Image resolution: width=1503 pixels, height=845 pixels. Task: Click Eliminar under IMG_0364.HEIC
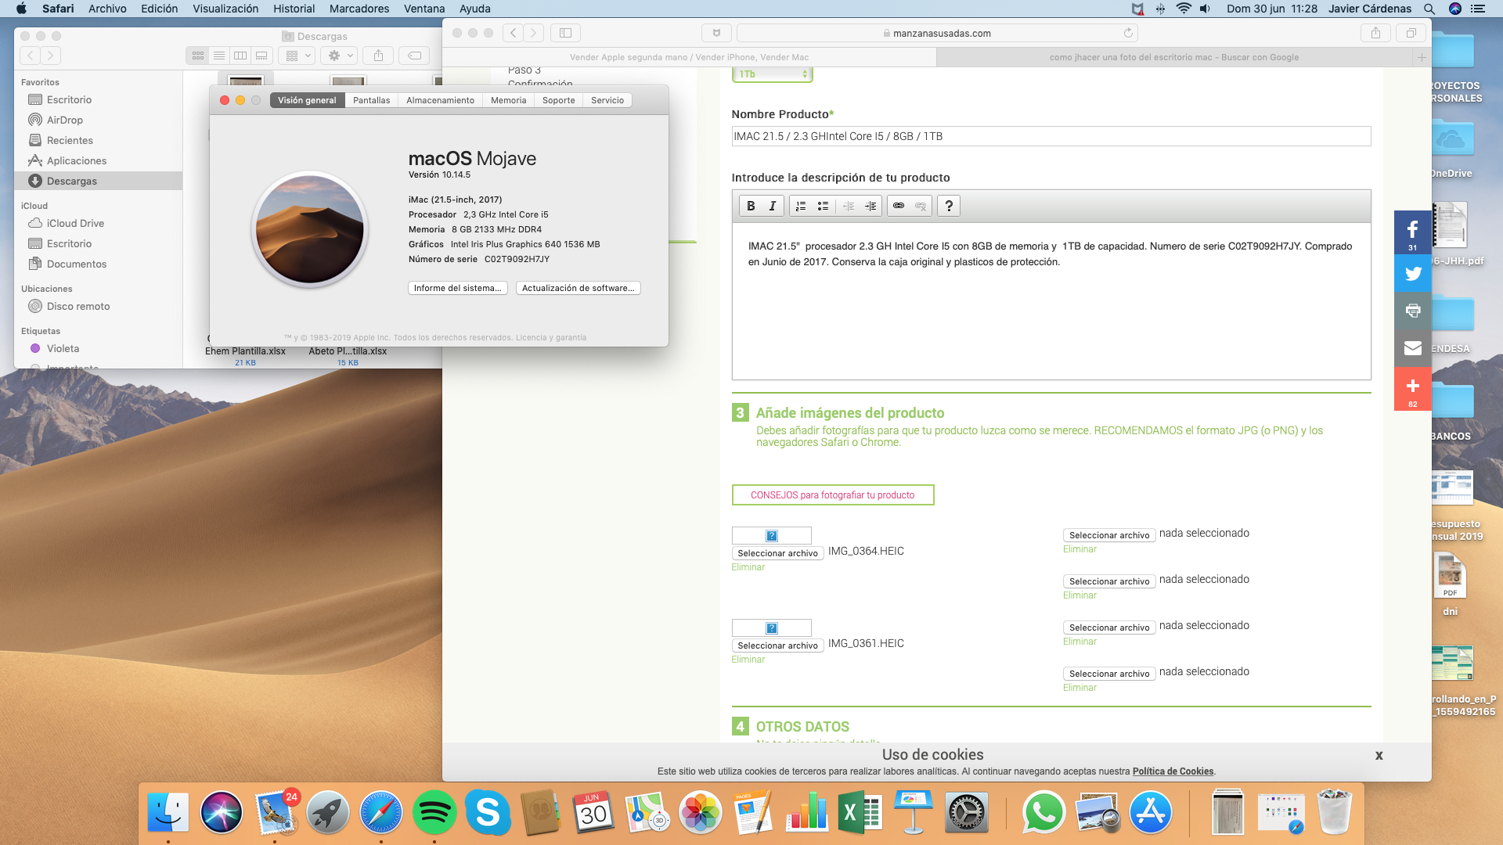tap(748, 567)
